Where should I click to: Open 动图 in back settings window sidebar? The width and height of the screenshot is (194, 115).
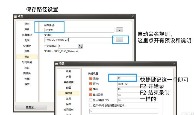click(27, 40)
